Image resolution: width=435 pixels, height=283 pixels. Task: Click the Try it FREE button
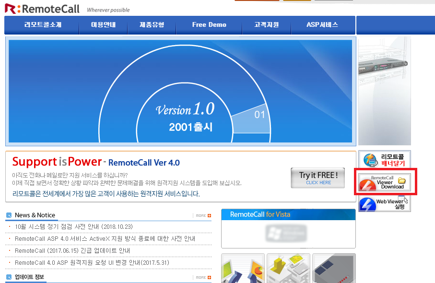pyautogui.click(x=318, y=178)
